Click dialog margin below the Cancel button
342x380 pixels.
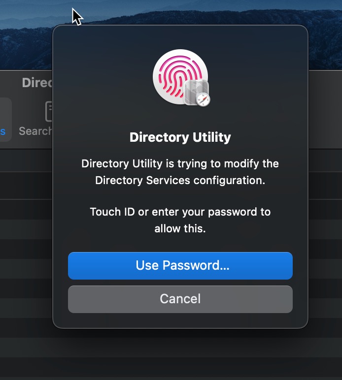[180, 320]
